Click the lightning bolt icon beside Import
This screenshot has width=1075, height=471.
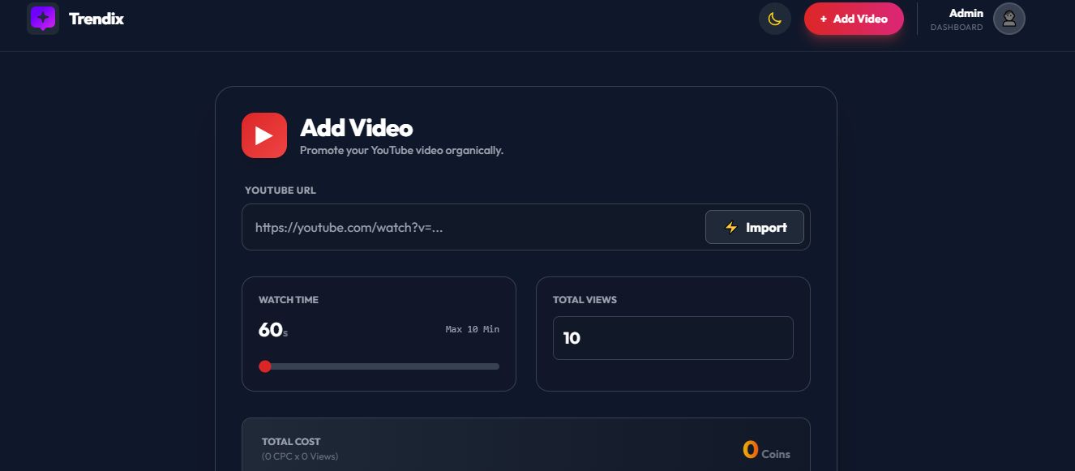[x=730, y=228]
